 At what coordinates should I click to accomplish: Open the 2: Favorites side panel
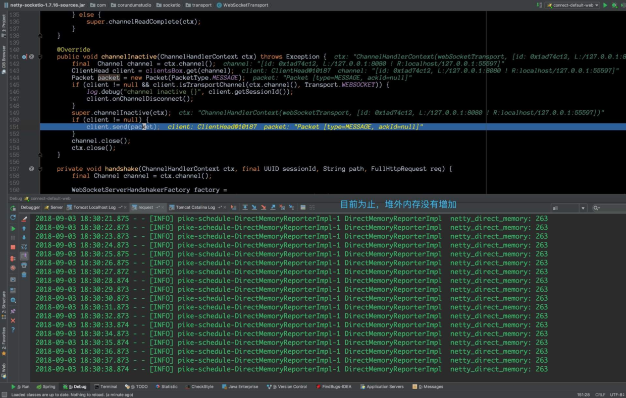pyautogui.click(x=4, y=341)
